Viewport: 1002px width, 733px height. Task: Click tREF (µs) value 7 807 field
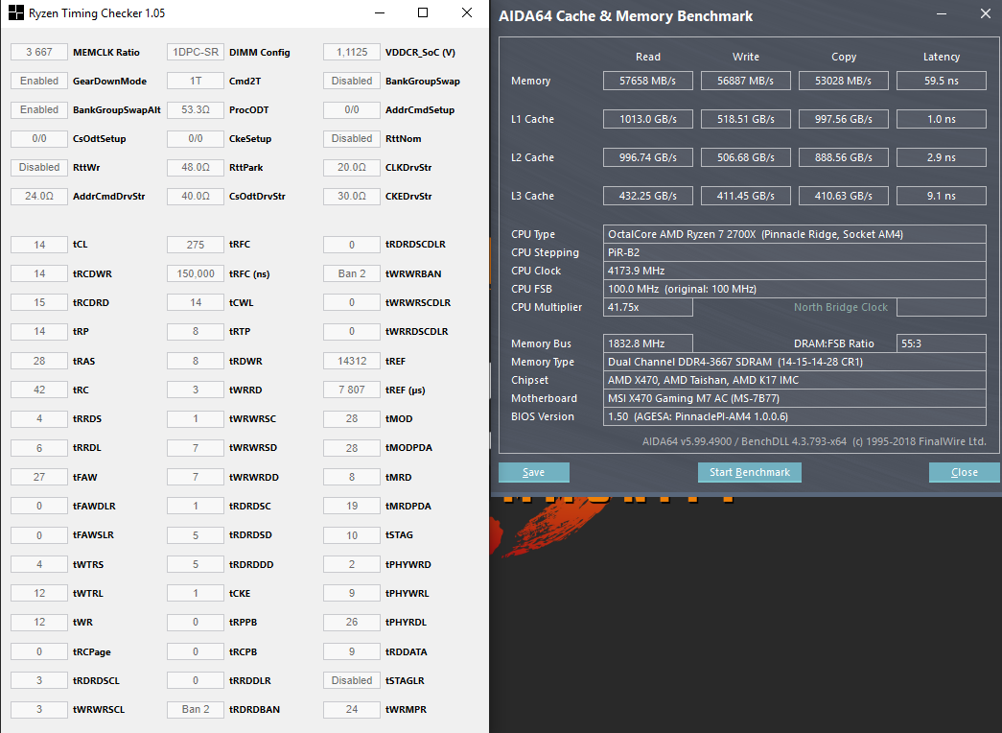click(352, 390)
